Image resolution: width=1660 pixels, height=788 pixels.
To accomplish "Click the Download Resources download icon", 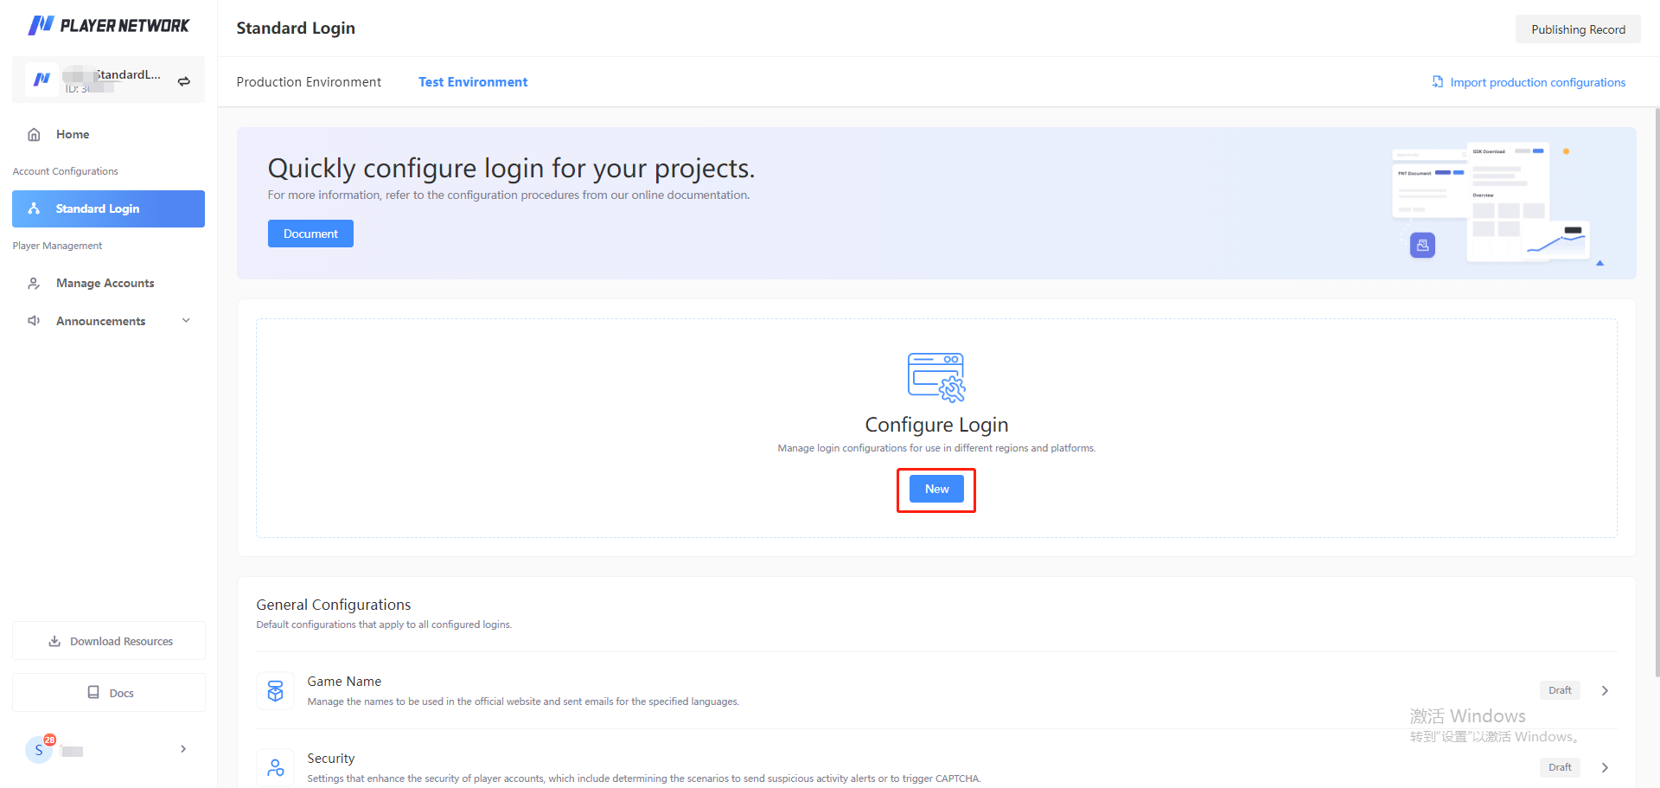I will click(54, 641).
